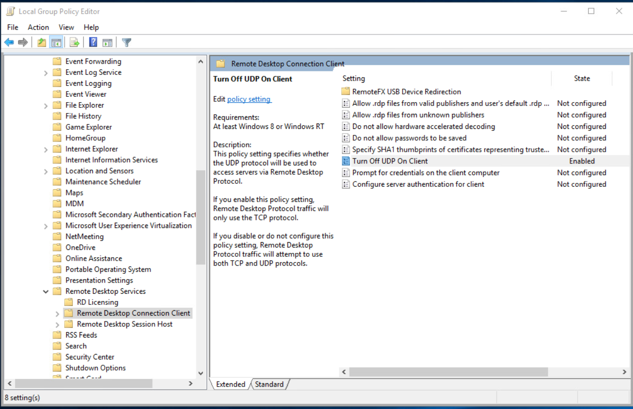Toggle the Show/Hide Action Pane icon
Image resolution: width=633 pixels, height=409 pixels.
[107, 43]
